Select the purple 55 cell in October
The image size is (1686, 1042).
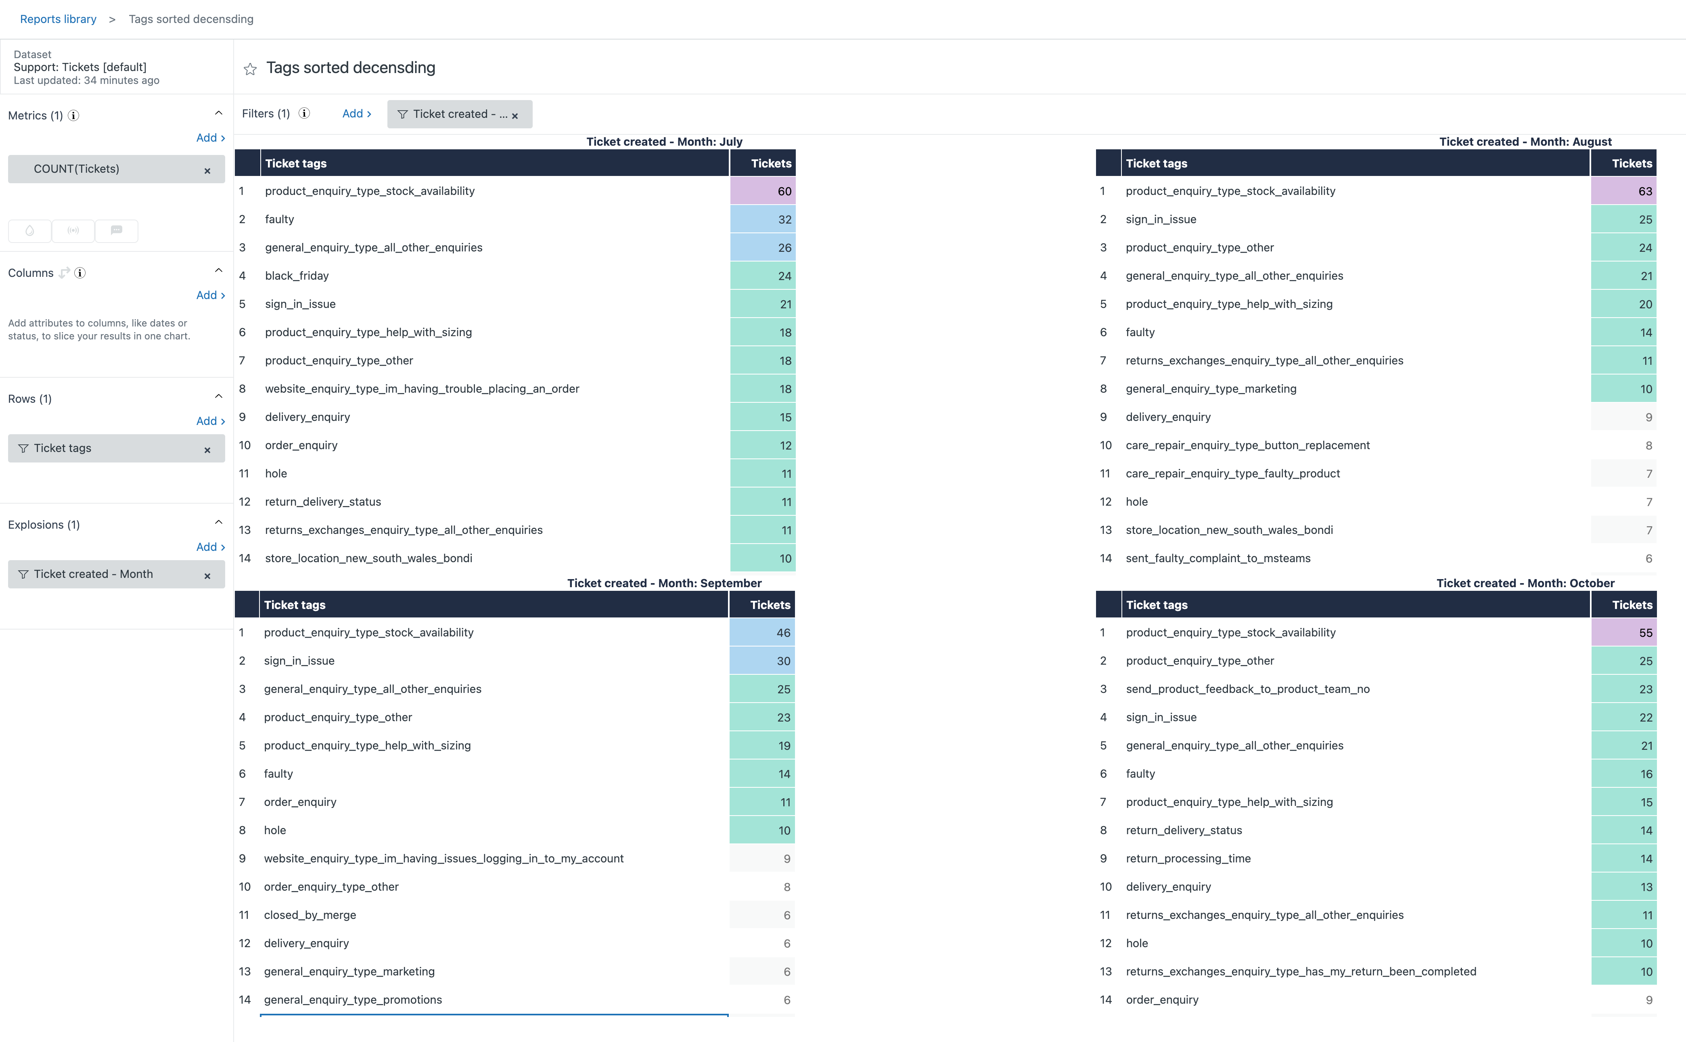pyautogui.click(x=1624, y=633)
